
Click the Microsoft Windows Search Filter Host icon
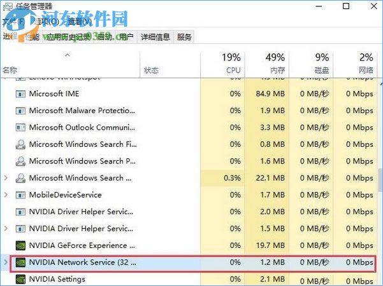(x=20, y=144)
